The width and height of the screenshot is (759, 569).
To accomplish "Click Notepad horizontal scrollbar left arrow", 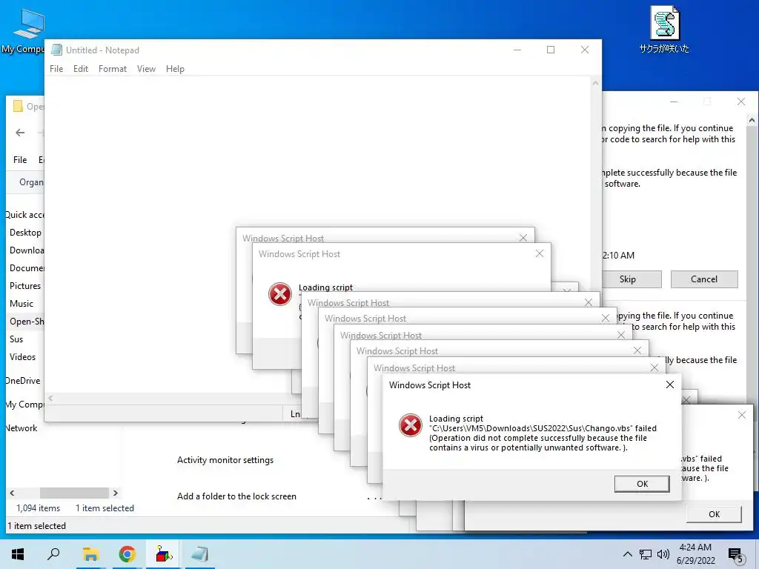I will pos(50,399).
